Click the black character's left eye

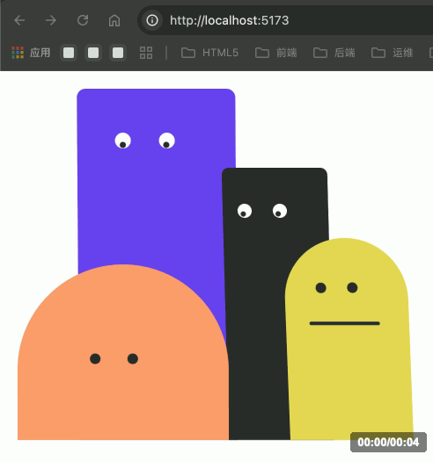tap(245, 211)
